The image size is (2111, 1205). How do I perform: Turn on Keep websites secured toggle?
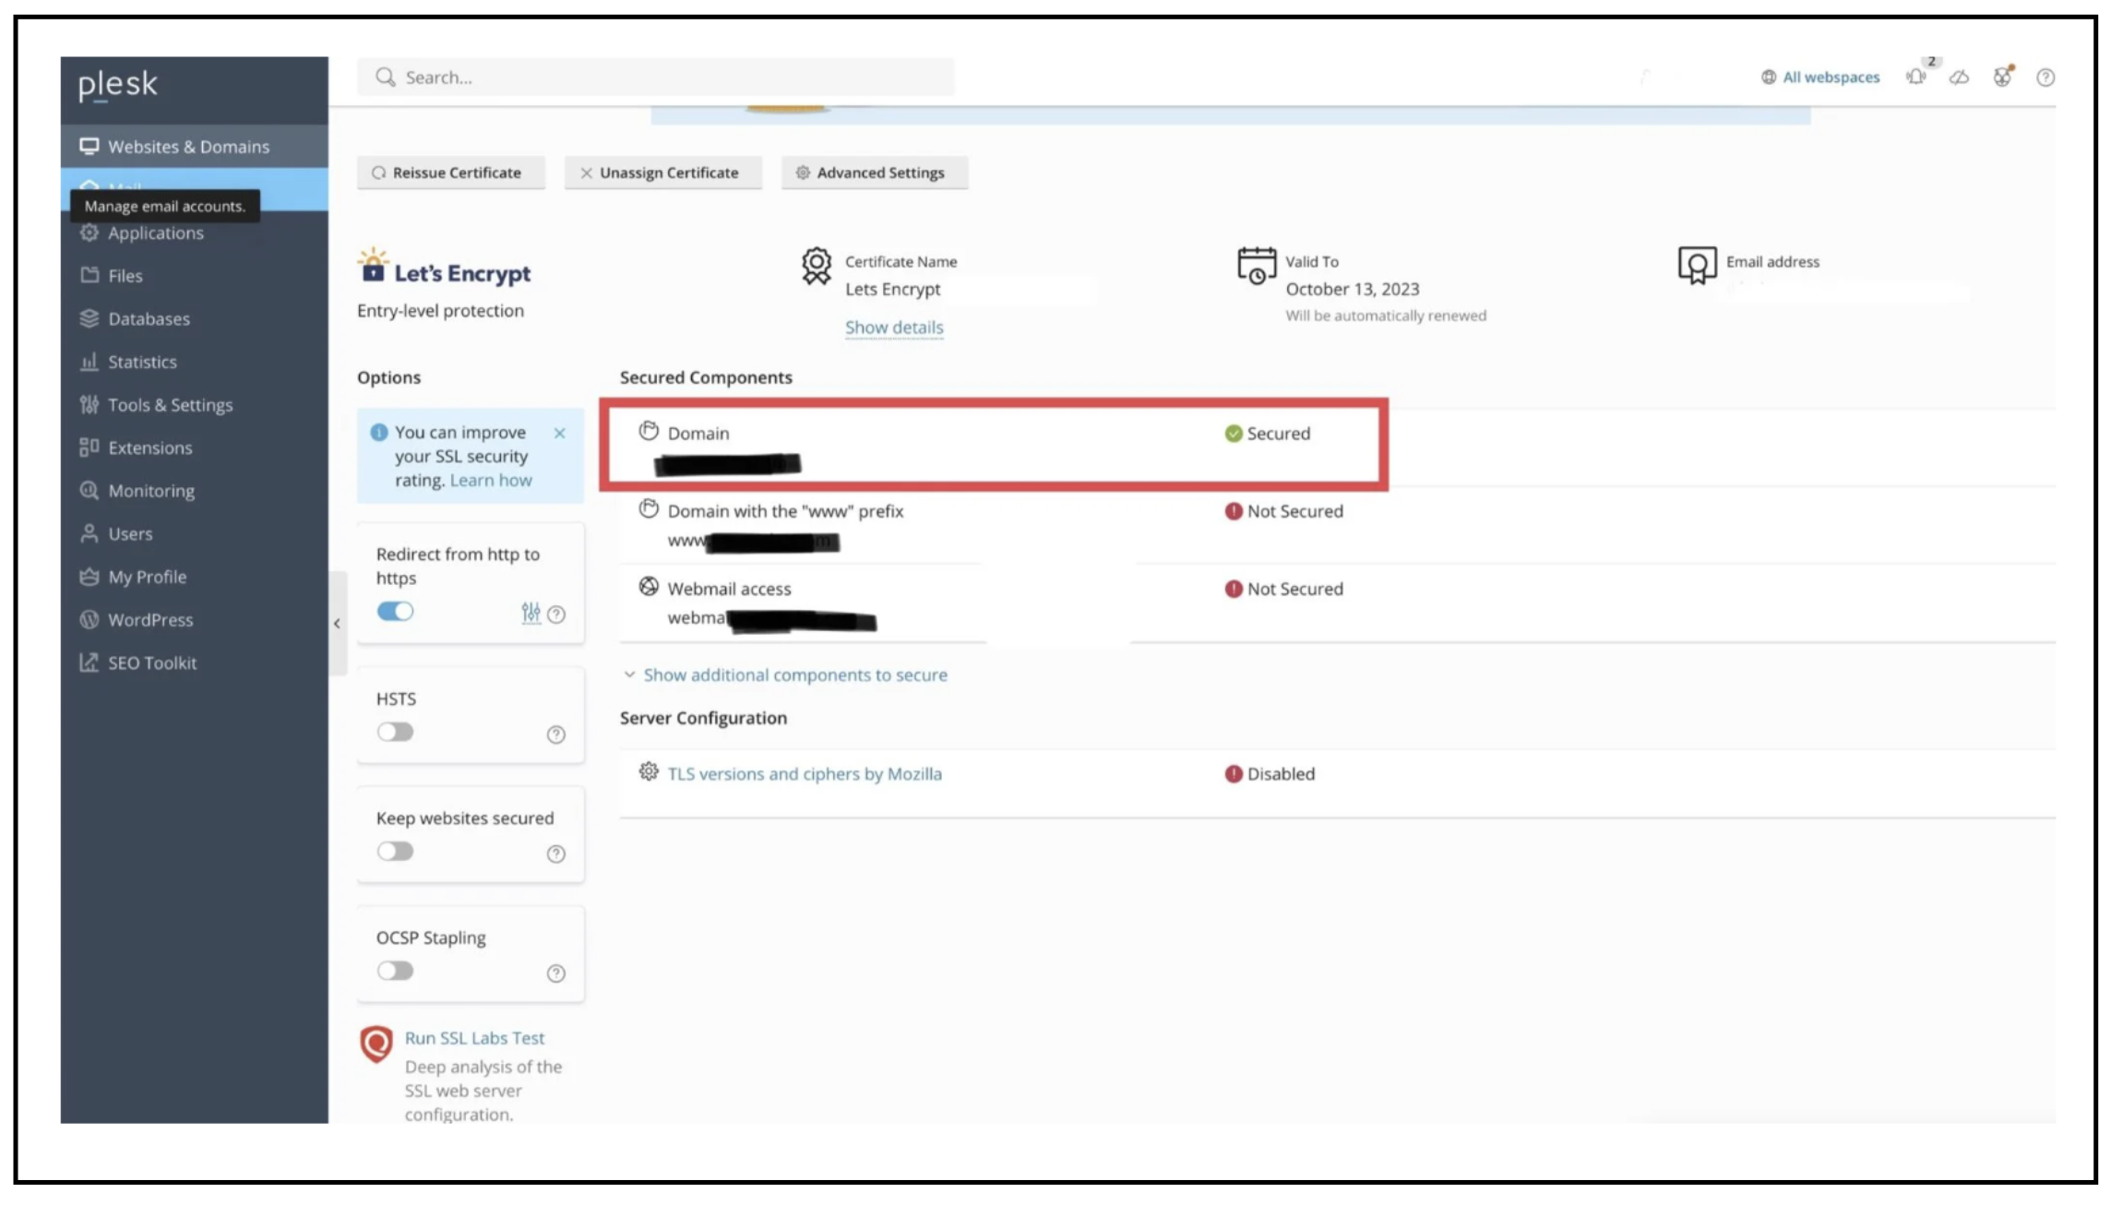pyautogui.click(x=396, y=852)
